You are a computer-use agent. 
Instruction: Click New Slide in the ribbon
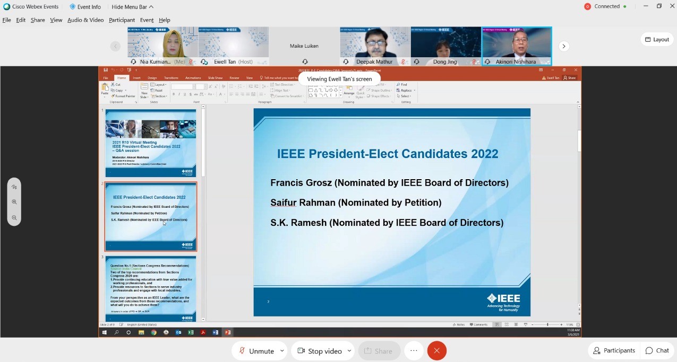pos(144,90)
